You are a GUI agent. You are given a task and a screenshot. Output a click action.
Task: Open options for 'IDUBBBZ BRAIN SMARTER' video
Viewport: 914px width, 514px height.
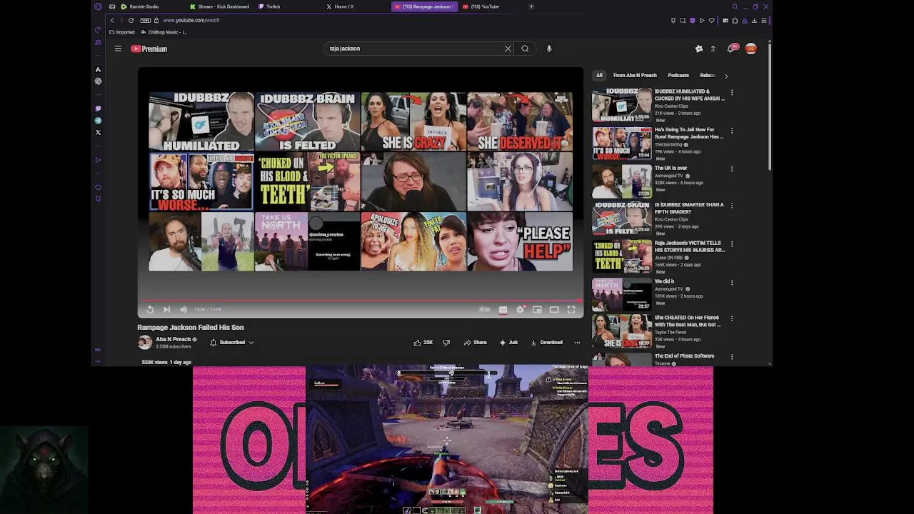[x=731, y=206]
